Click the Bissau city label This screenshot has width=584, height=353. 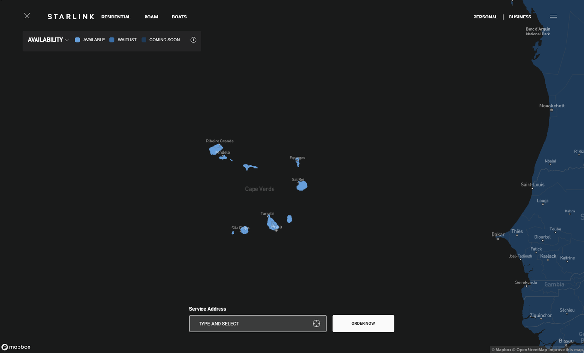pyautogui.click(x=566, y=341)
